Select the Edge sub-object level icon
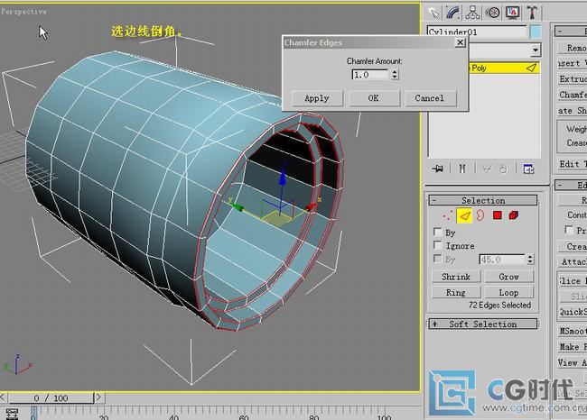This screenshot has height=420, width=587. click(464, 215)
